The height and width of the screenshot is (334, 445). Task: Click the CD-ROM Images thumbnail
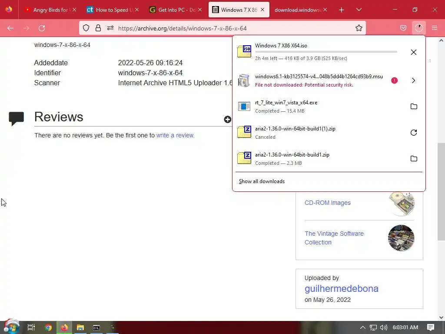pos(401,204)
